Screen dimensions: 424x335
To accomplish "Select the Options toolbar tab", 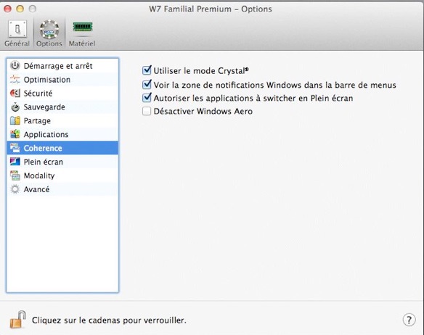I will (x=49, y=33).
